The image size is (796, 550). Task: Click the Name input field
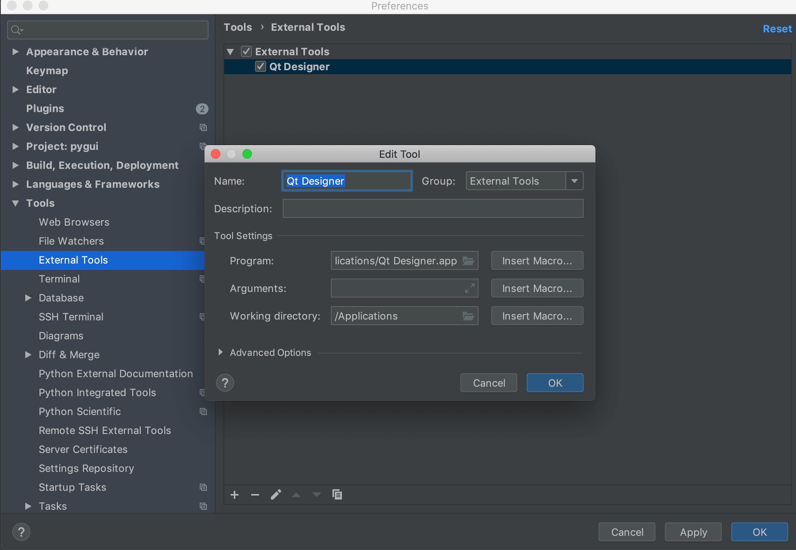(347, 181)
